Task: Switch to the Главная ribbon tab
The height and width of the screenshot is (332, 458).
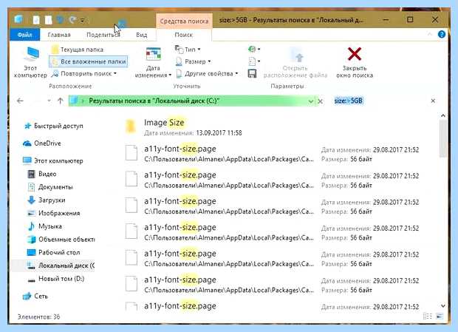Action: click(x=59, y=35)
